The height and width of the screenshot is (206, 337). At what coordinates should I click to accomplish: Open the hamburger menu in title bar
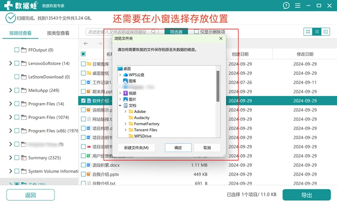298,6
